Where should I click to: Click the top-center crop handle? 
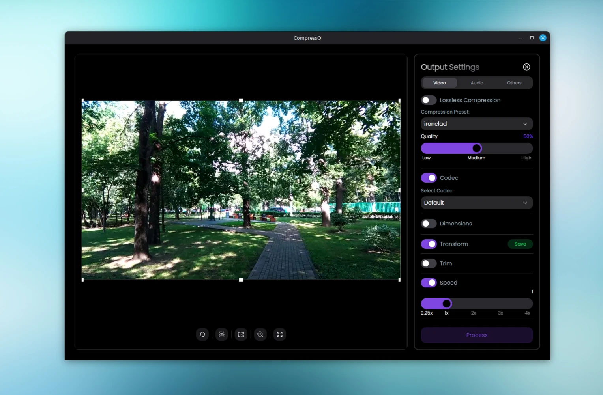tap(241, 101)
